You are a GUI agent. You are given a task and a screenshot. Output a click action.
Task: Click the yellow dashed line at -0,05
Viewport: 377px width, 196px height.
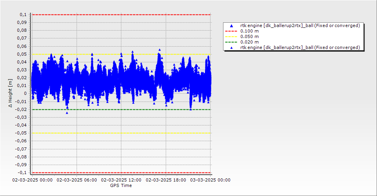click(121, 133)
